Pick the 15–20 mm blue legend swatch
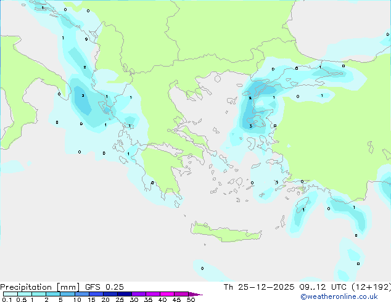391x302 pixels. (x=96, y=294)
